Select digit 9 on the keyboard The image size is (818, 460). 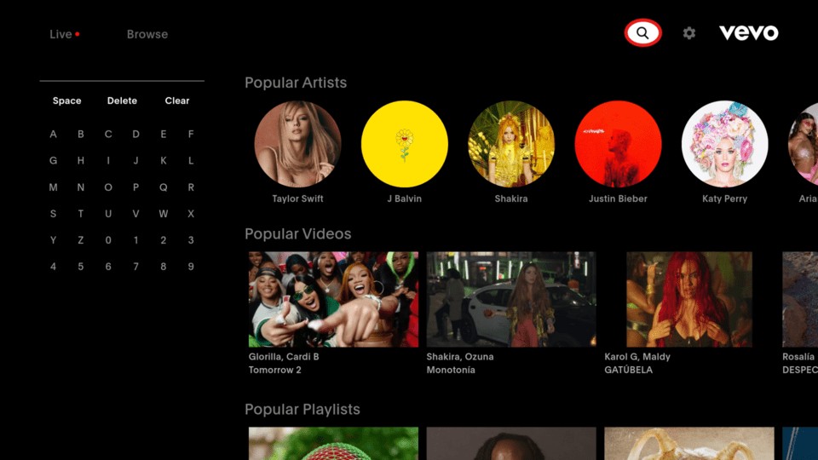point(191,267)
